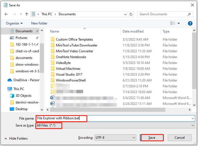Select the Visual Studio 2017 folder

69,74
